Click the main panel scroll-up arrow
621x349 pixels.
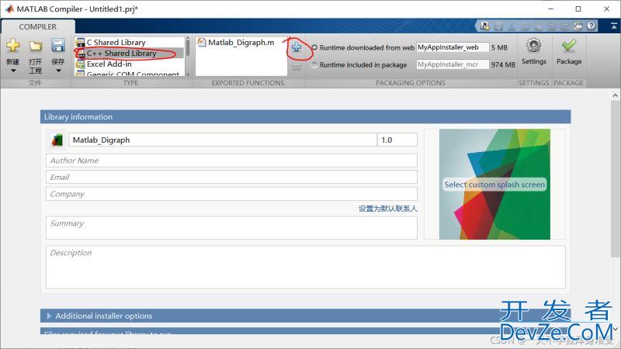tap(615, 95)
